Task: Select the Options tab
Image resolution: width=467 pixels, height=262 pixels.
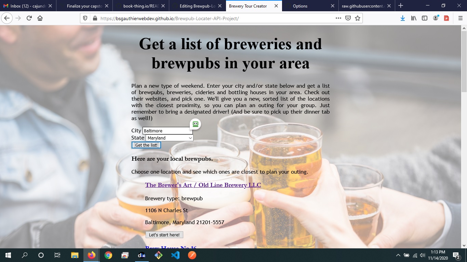Action: (310, 6)
